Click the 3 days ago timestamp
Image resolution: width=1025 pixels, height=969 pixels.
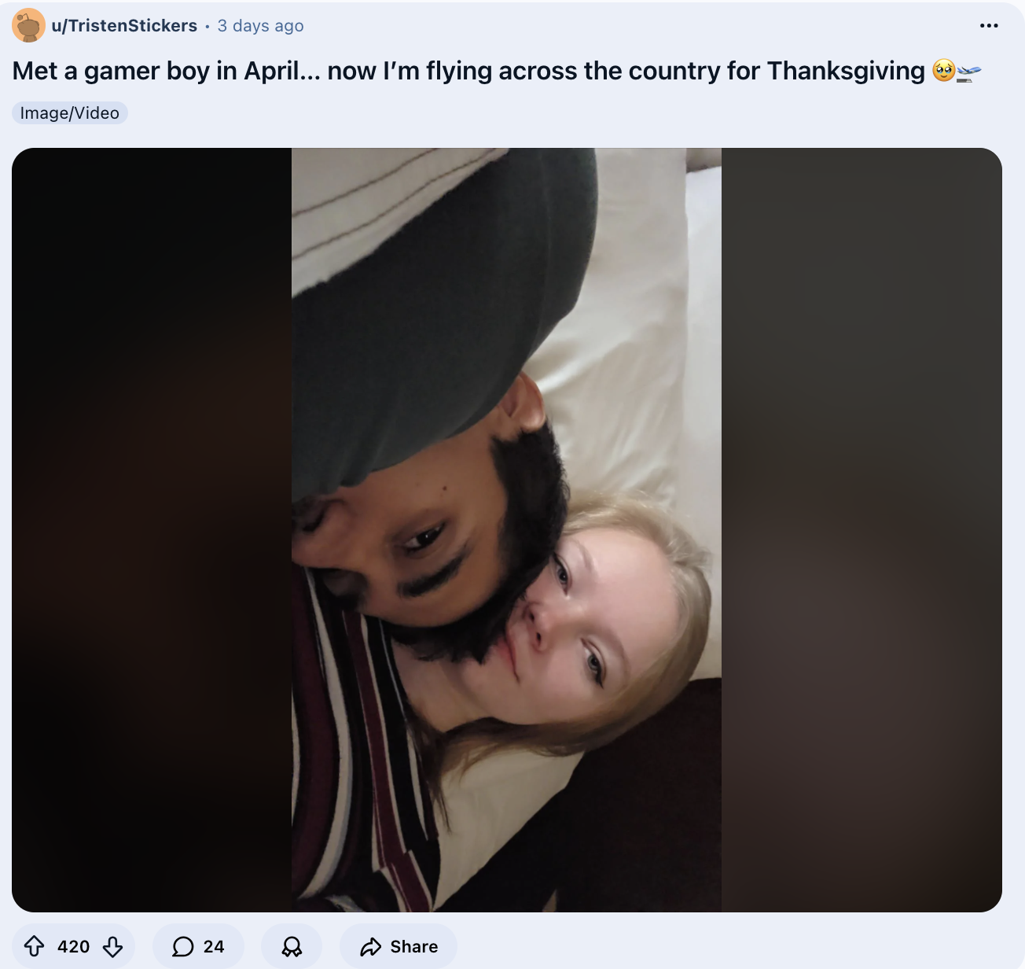(261, 26)
